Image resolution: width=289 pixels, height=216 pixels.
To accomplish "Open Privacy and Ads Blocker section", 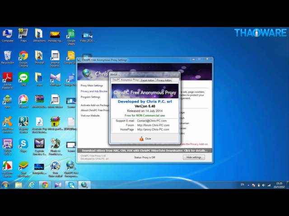I will point(94,91).
